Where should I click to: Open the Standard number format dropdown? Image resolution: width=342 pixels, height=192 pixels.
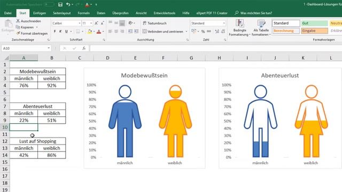pos(224,23)
